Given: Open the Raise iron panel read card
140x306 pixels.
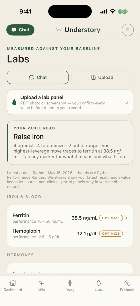Looking at the screenshot, I should click(70, 143).
